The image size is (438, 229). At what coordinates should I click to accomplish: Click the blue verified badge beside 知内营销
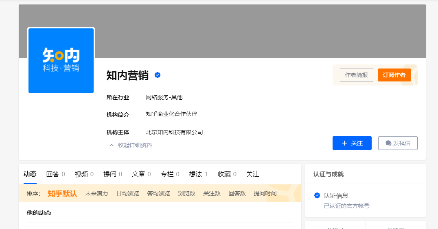tap(158, 75)
